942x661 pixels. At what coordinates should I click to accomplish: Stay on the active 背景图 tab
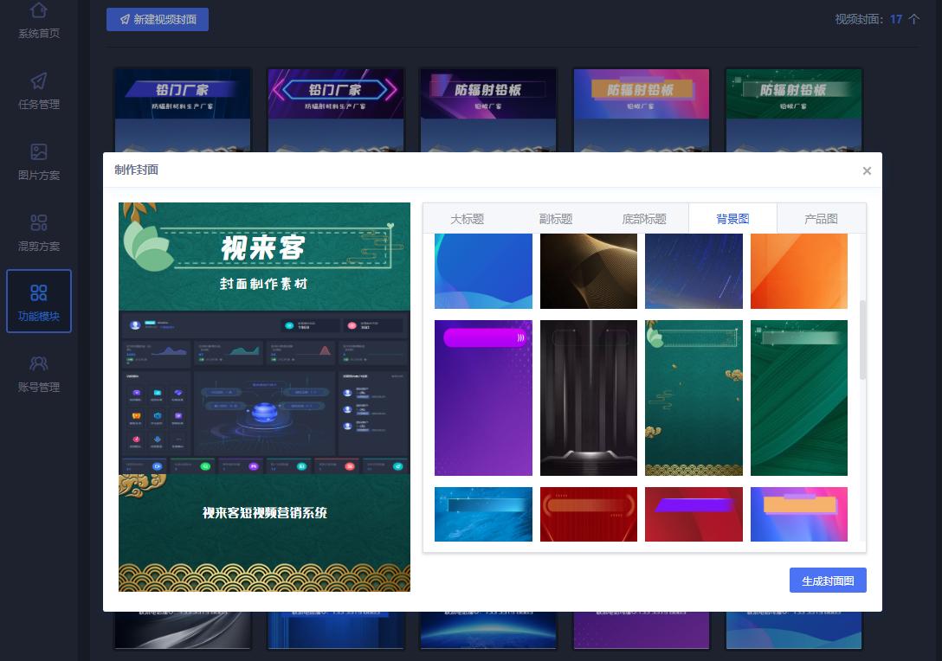pyautogui.click(x=732, y=218)
